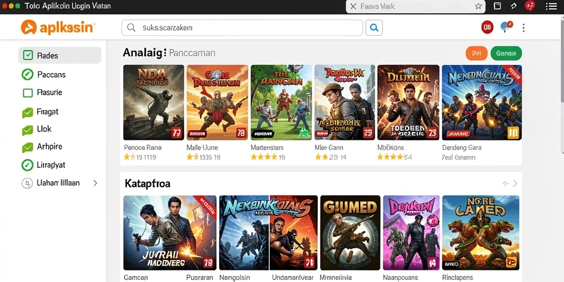Open the Martenstam game thumbnail
564x282 pixels.
[x=281, y=102]
